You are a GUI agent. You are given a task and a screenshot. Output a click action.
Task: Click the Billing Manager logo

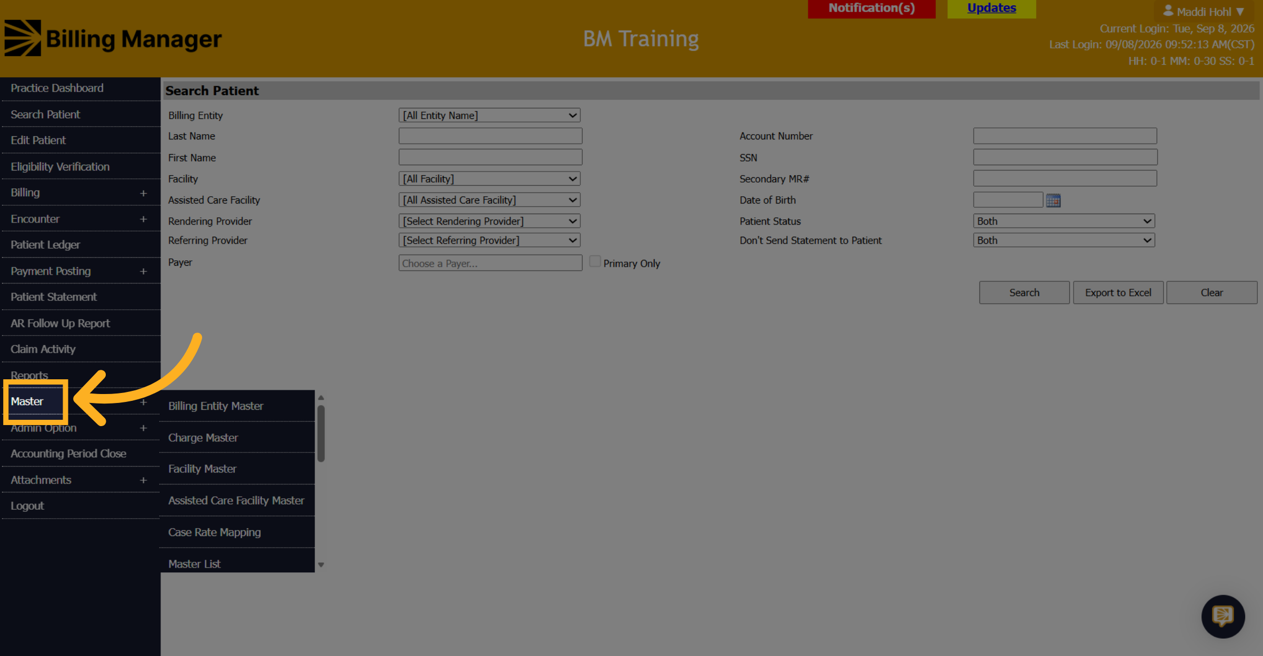coord(113,38)
